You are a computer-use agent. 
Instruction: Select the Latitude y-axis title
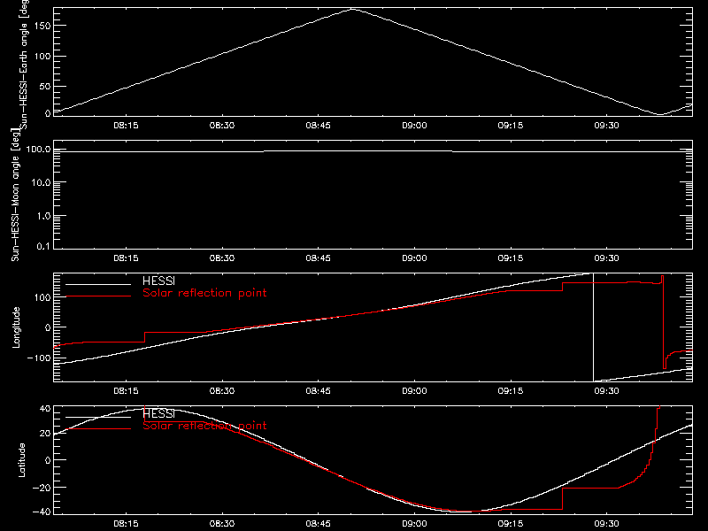[21, 460]
